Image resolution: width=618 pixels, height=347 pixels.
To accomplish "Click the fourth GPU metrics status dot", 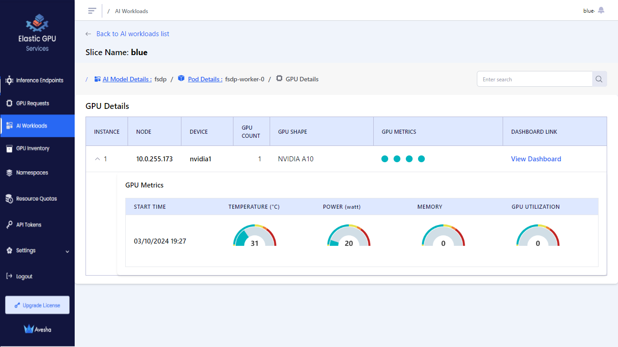I will [x=421, y=159].
